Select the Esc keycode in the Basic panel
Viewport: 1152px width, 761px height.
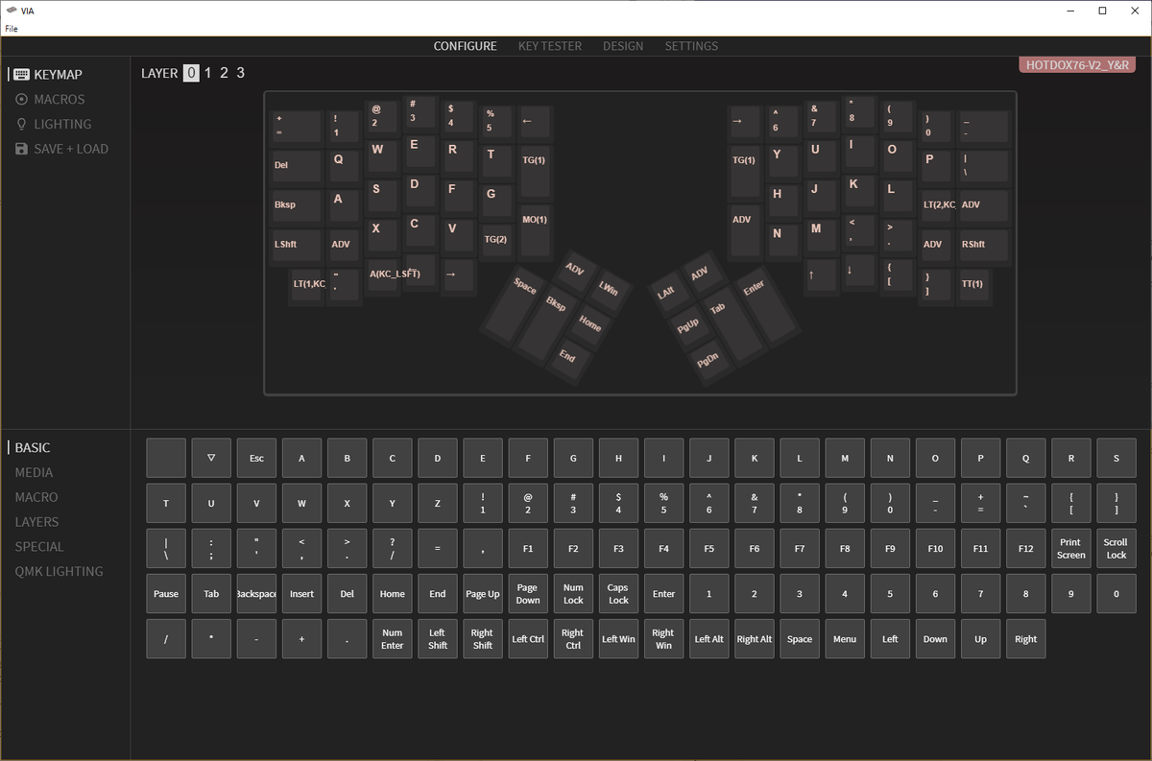coord(256,458)
